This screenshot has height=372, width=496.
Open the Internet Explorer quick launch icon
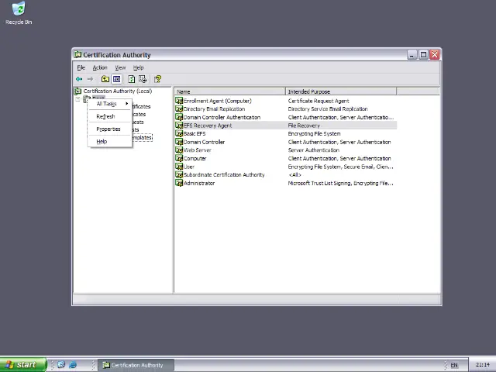coord(73,365)
